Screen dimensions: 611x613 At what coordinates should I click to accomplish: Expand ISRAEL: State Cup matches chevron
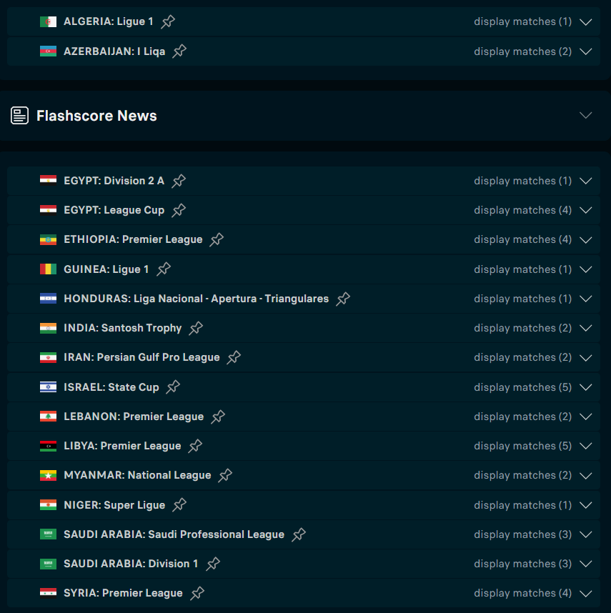585,387
